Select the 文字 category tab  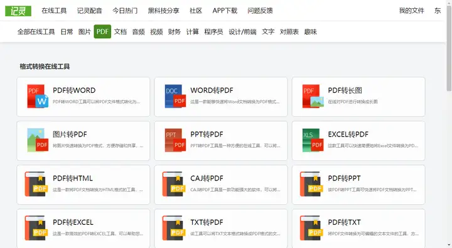point(268,32)
